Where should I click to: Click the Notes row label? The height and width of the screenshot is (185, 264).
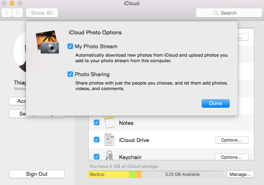pos(126,123)
